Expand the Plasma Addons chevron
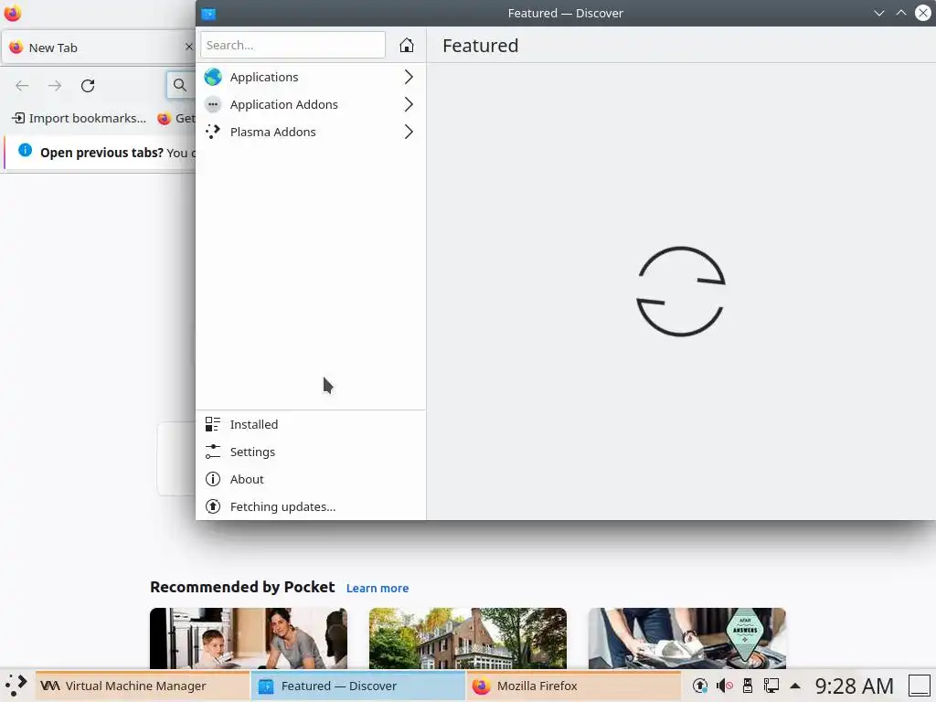 pyautogui.click(x=409, y=132)
